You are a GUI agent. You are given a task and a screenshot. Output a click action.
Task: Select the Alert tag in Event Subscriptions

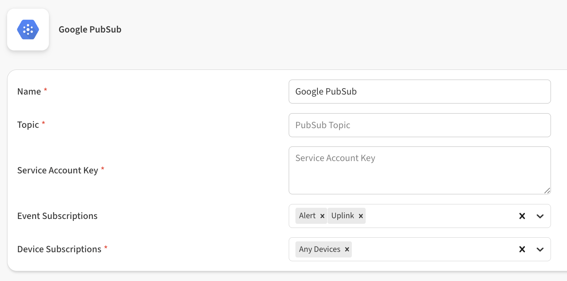pyautogui.click(x=307, y=216)
